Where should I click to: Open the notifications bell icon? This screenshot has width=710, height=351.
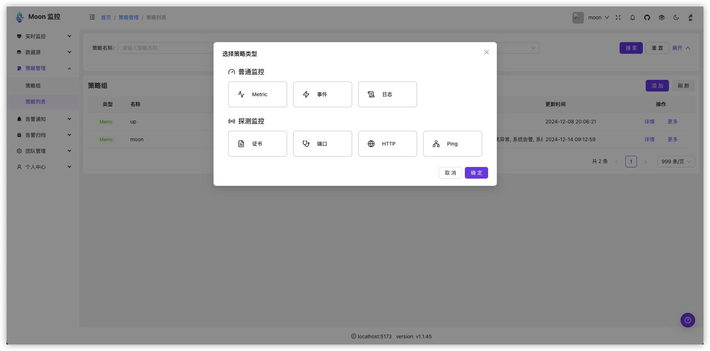633,17
